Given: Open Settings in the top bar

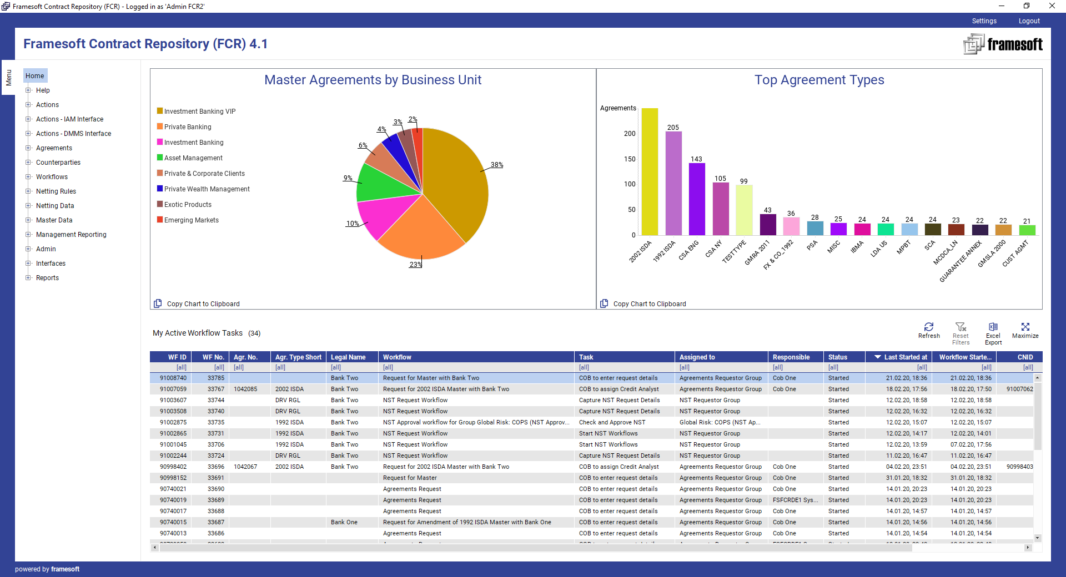Looking at the screenshot, I should point(984,21).
